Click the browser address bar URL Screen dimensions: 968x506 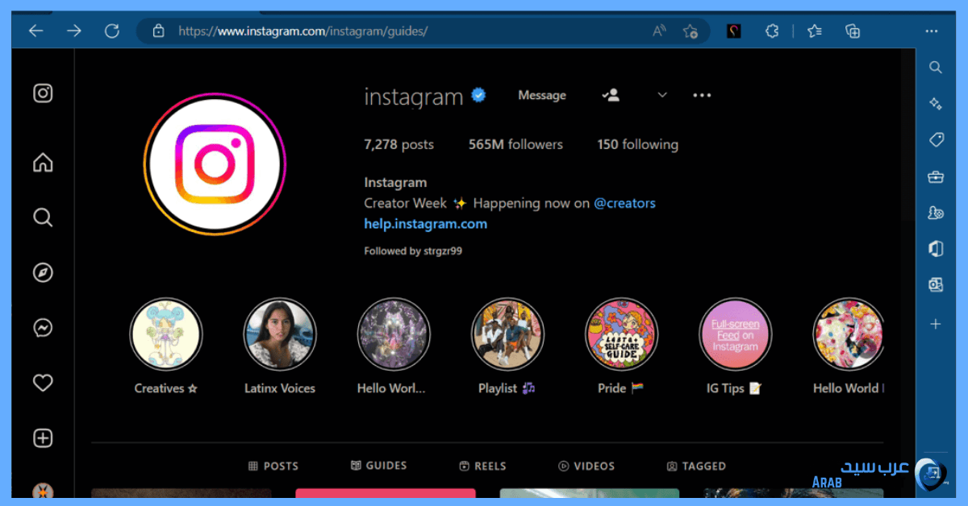302,31
